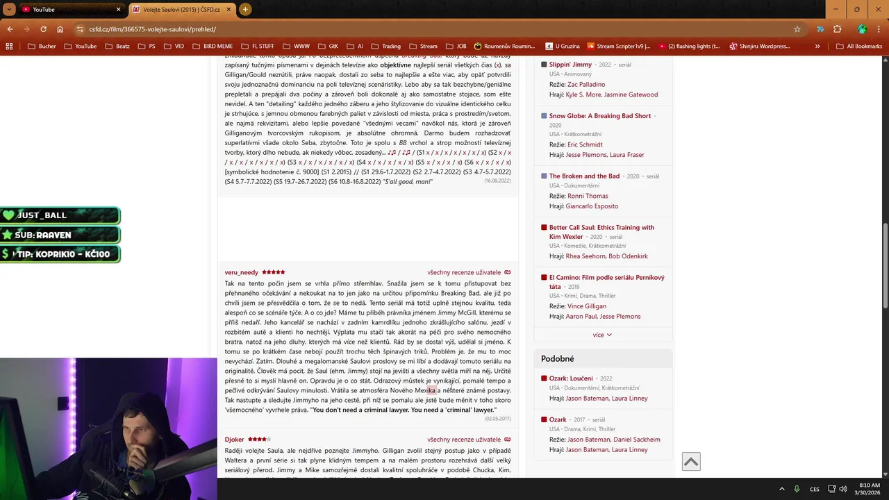
Task: Change keyboard language CES
Action: [x=815, y=489]
